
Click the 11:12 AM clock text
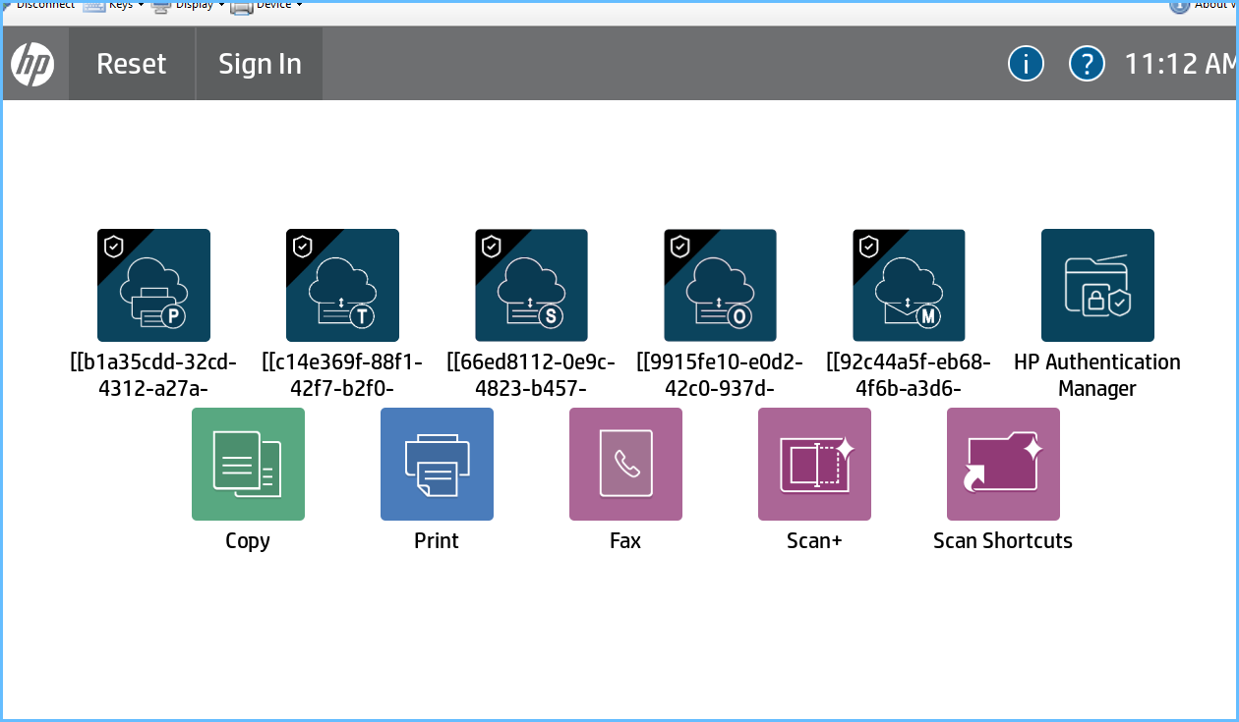pos(1180,64)
